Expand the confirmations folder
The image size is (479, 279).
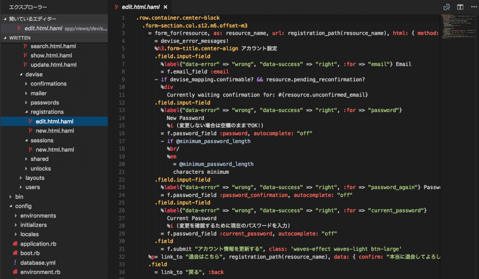pos(27,84)
